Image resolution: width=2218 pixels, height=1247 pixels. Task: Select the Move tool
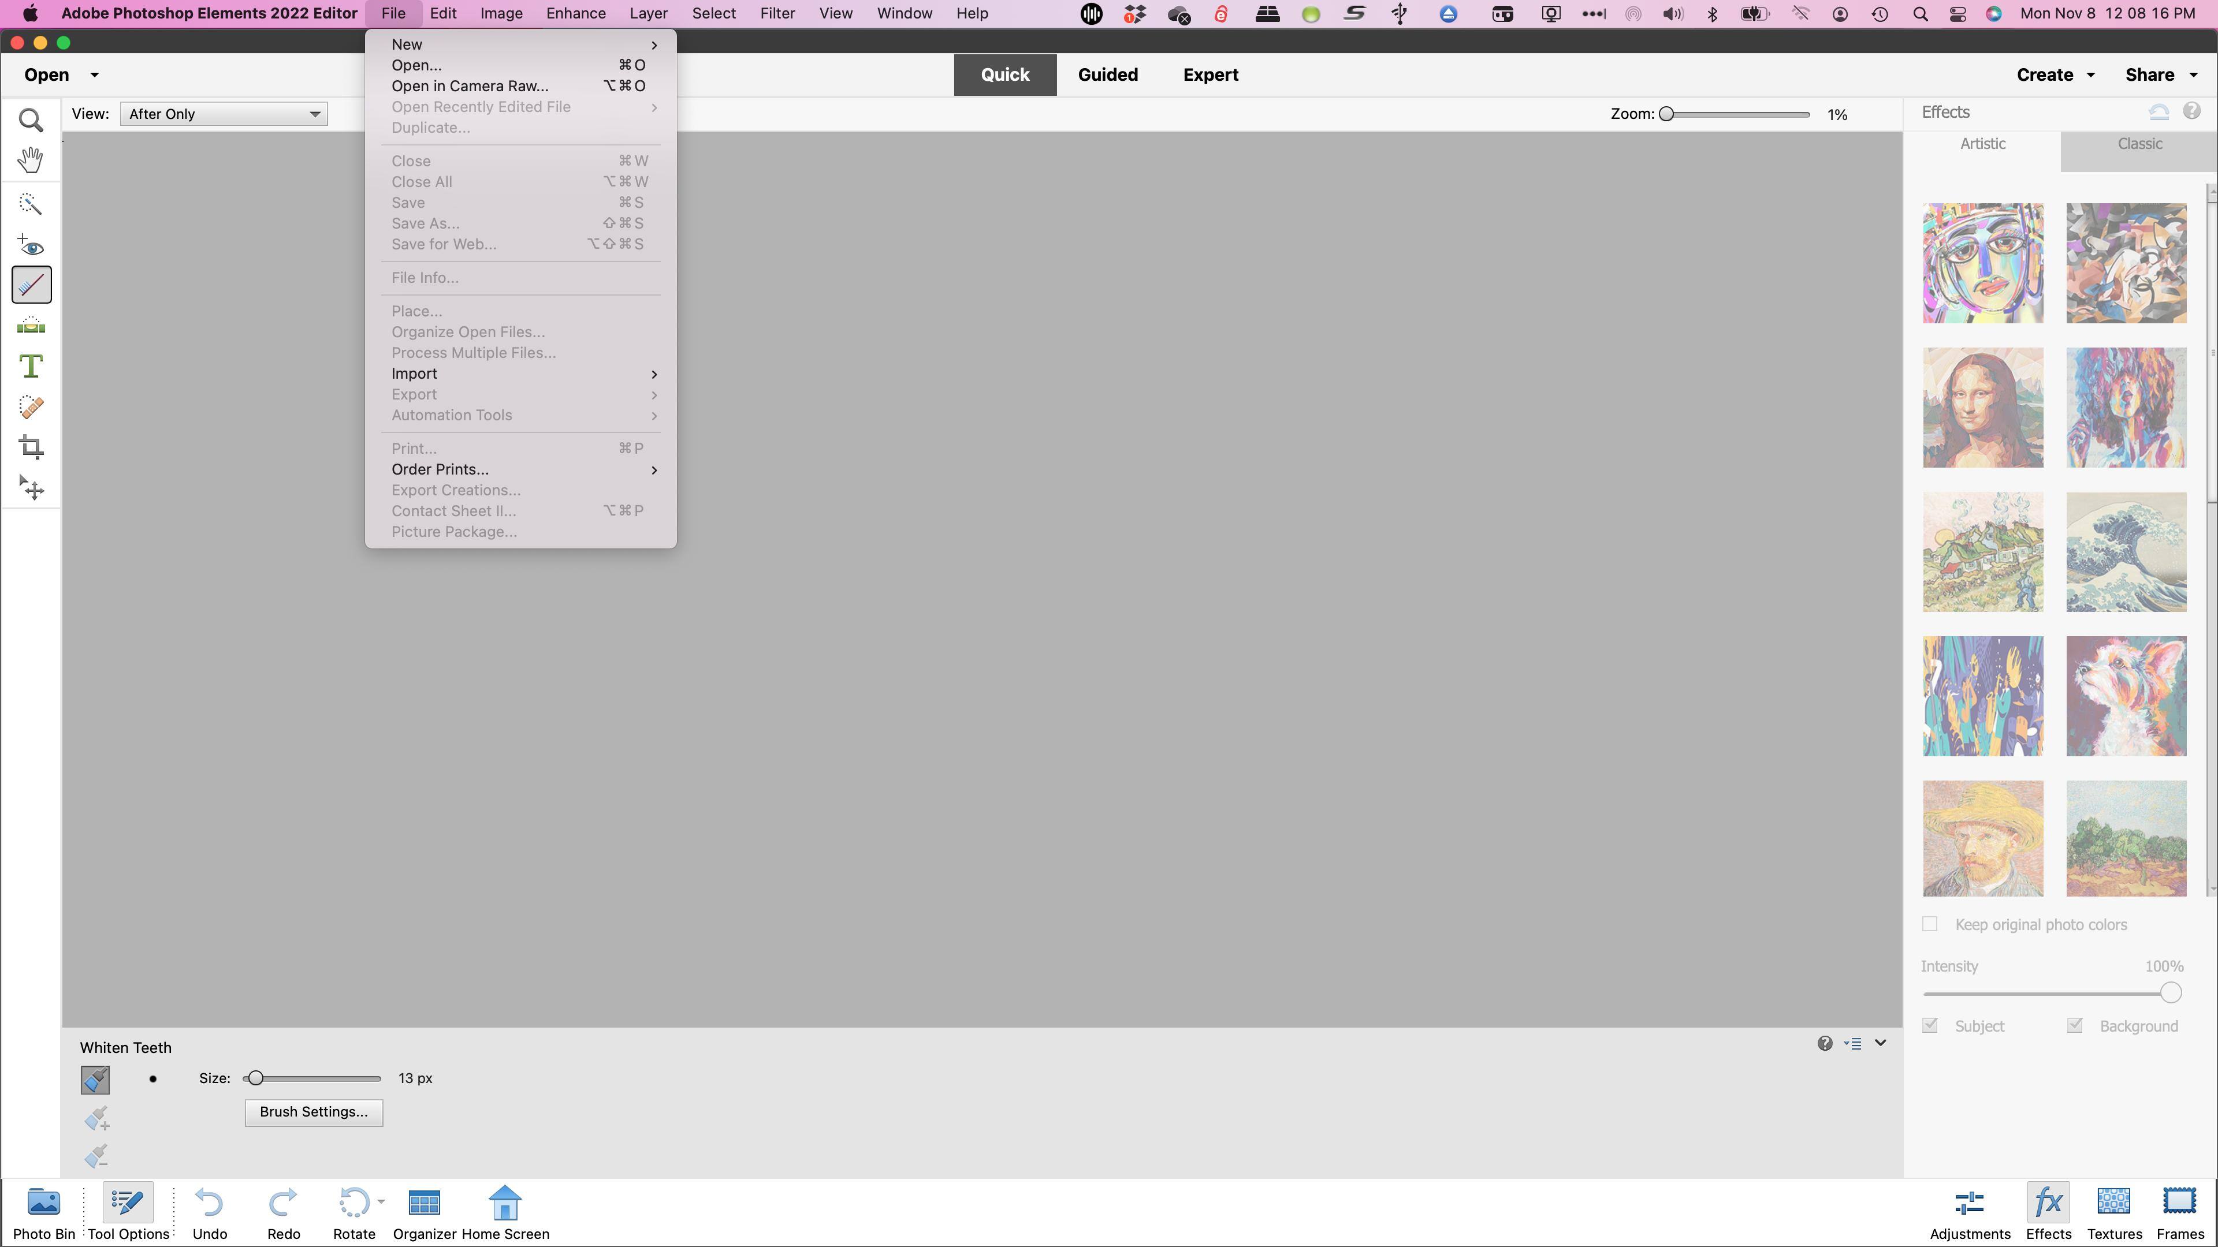point(31,488)
